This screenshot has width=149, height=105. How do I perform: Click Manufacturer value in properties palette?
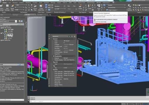[x=69, y=79]
